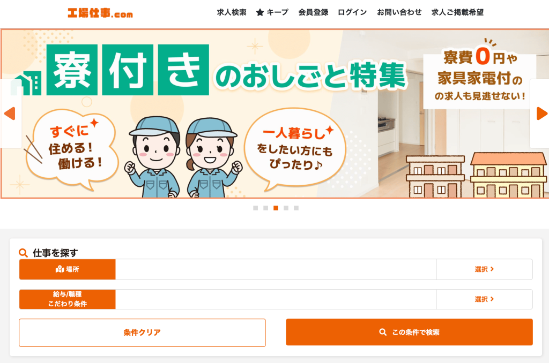
Task: Click the magnifier icon in この条件で検索 button
Action: 383,332
